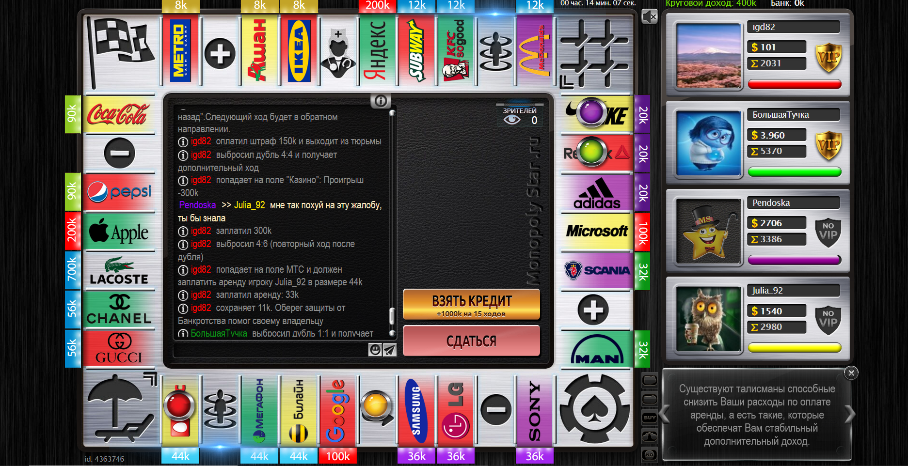Select the Яндекс property cell
Image resolution: width=908 pixels, height=466 pixels.
pyautogui.click(x=378, y=50)
